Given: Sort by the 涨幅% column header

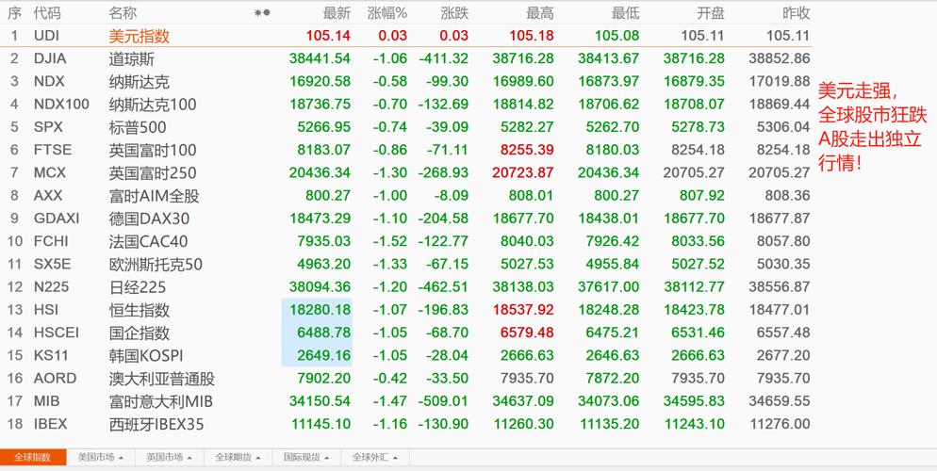Looking at the screenshot, I should (386, 13).
